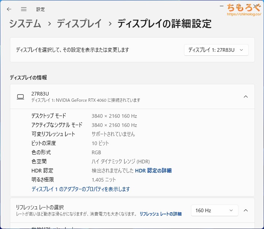
Task: Click the ちもろぐ watermark logo
Action: (243, 8)
